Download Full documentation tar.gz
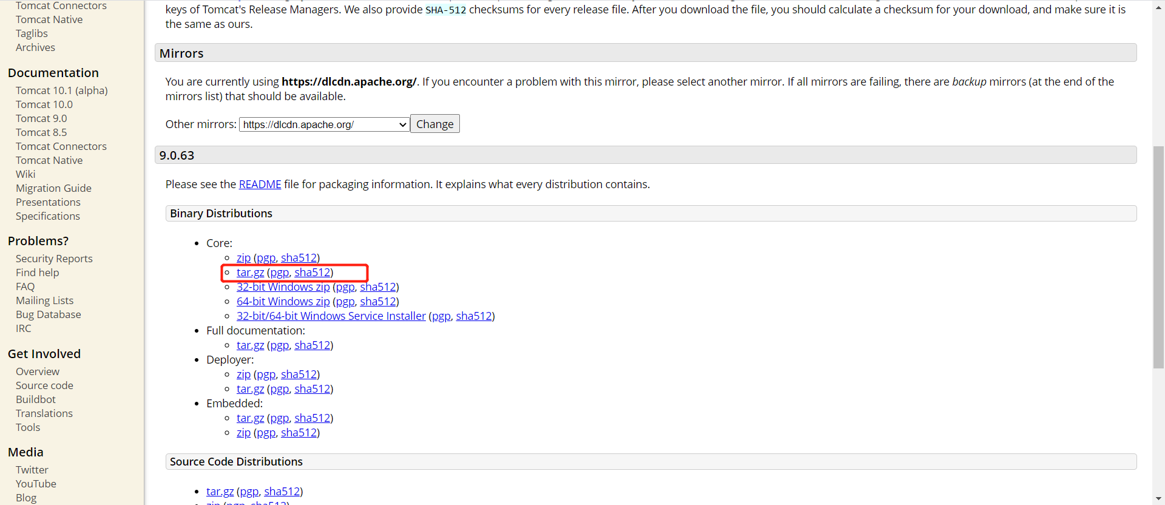 click(250, 345)
